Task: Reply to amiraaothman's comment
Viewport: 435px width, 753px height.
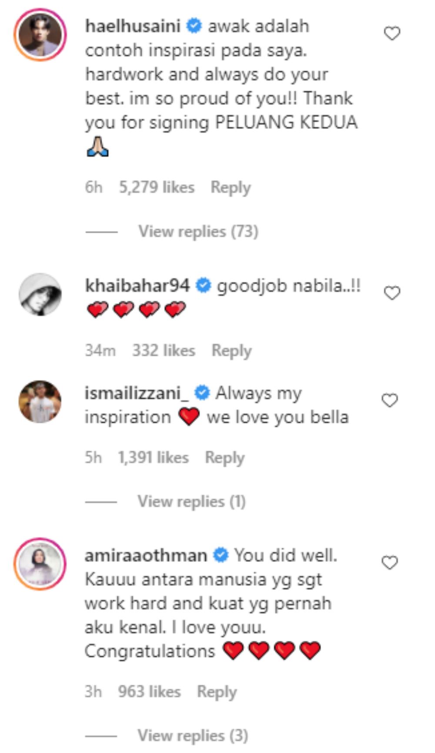Action: click(217, 692)
